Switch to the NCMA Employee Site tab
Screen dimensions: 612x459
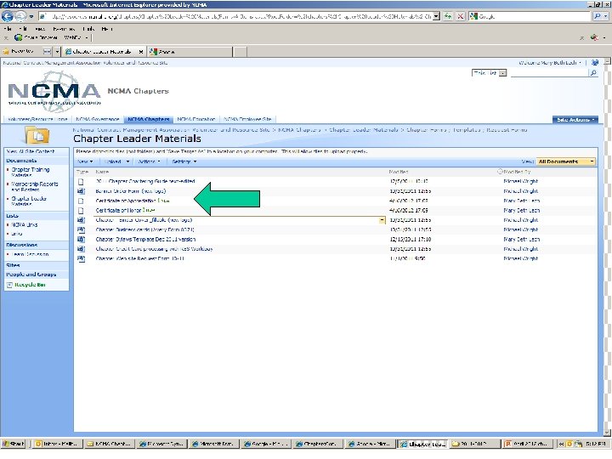coord(247,120)
